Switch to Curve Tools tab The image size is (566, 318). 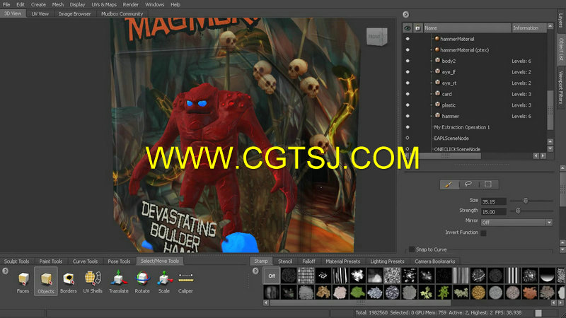tap(85, 261)
